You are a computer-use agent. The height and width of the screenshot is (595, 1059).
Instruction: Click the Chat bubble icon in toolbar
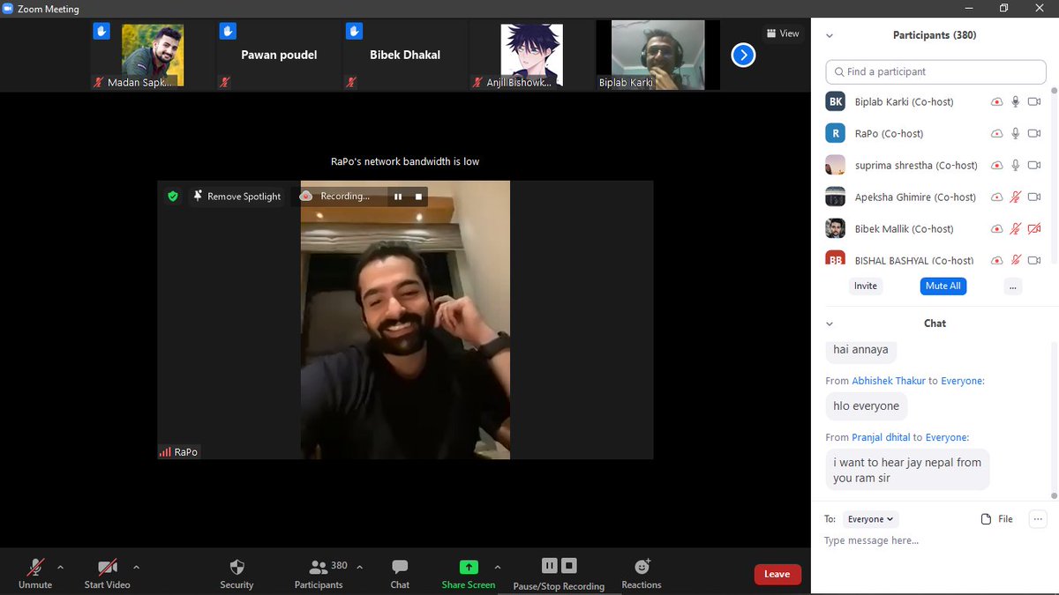[400, 567]
